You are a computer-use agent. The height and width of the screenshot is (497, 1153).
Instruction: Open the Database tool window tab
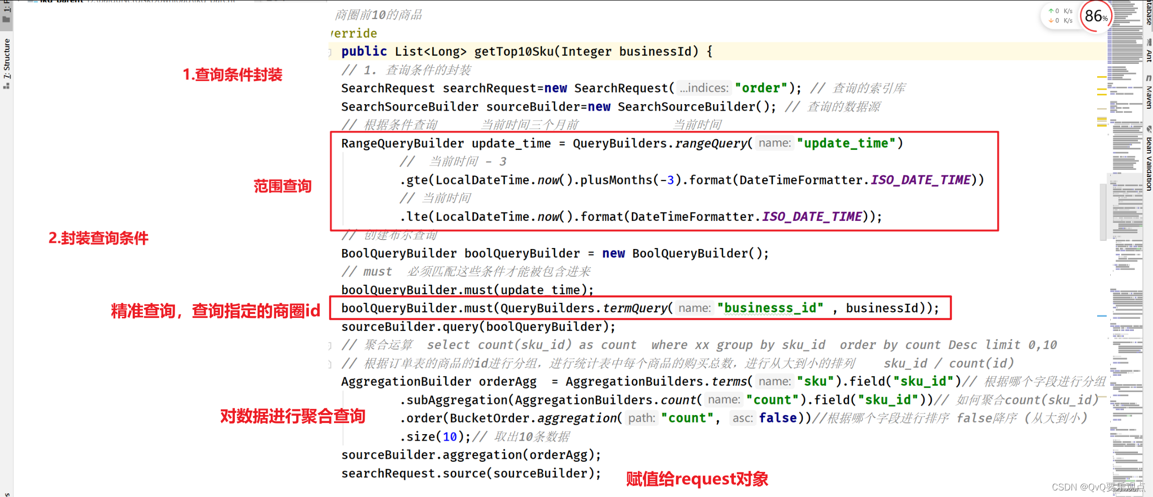tap(1148, 13)
